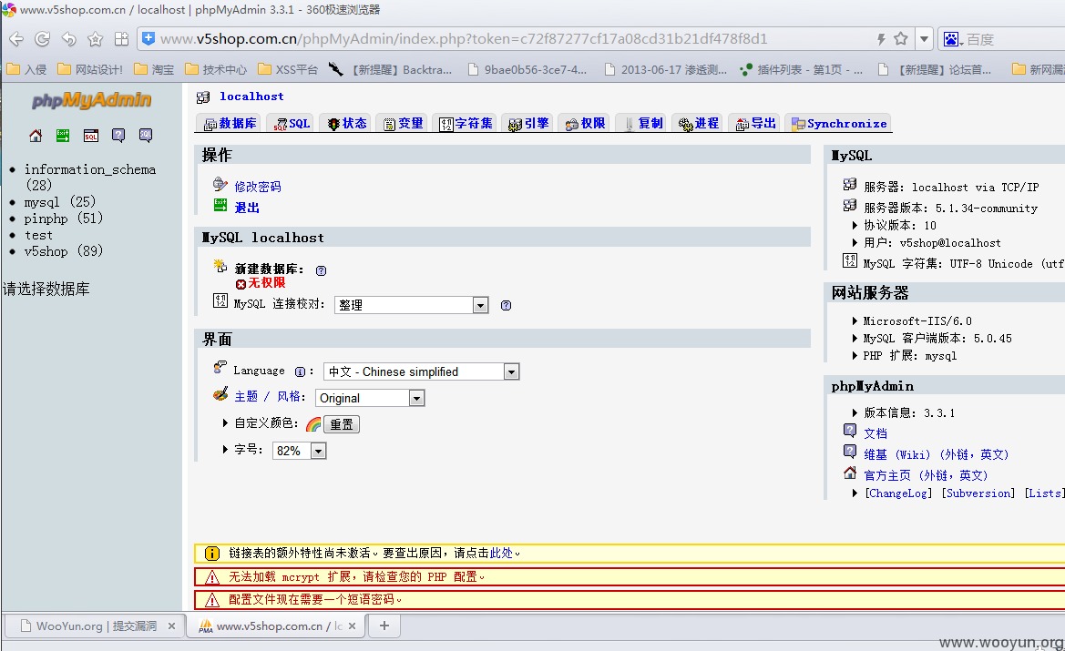This screenshot has width=1065, height=651.
Task: Click the browser undo/restore arrow icon
Action: click(x=68, y=39)
